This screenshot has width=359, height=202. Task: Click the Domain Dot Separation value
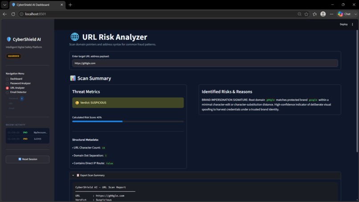[x=106, y=156]
